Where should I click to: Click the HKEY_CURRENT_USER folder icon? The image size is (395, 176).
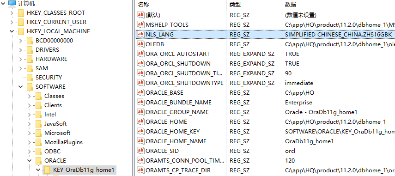[x=21, y=22]
